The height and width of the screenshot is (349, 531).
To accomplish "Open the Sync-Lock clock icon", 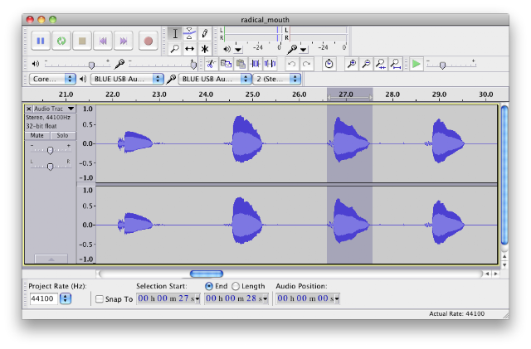I will [x=329, y=64].
